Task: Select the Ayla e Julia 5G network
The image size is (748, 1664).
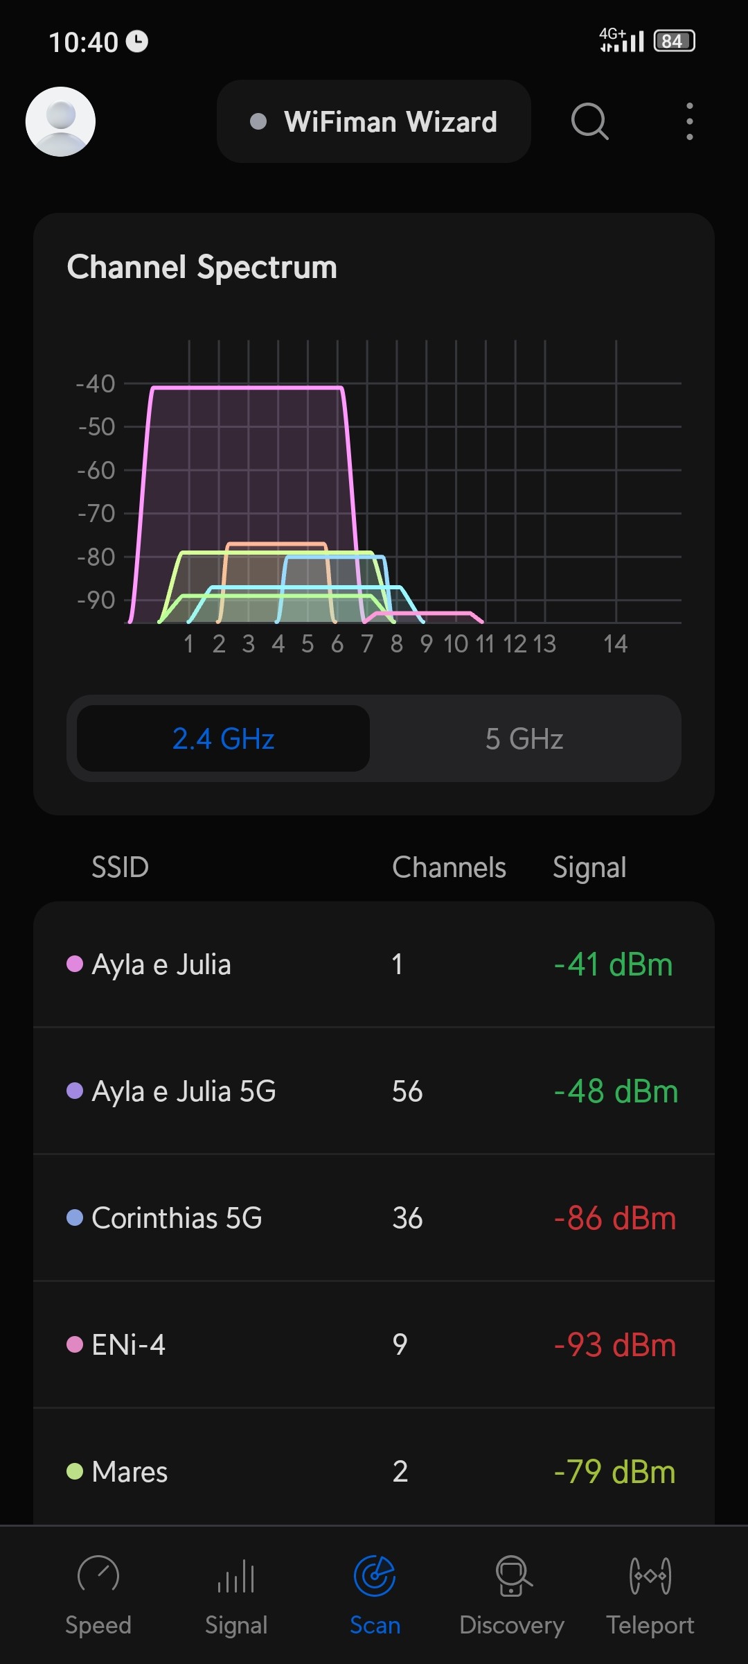Action: tap(374, 1091)
